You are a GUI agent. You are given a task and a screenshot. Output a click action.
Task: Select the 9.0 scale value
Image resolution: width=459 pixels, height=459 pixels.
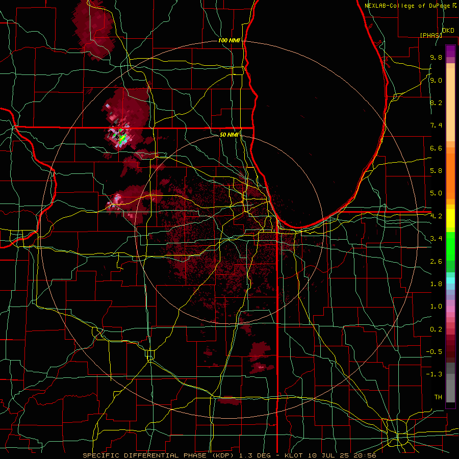(436, 80)
